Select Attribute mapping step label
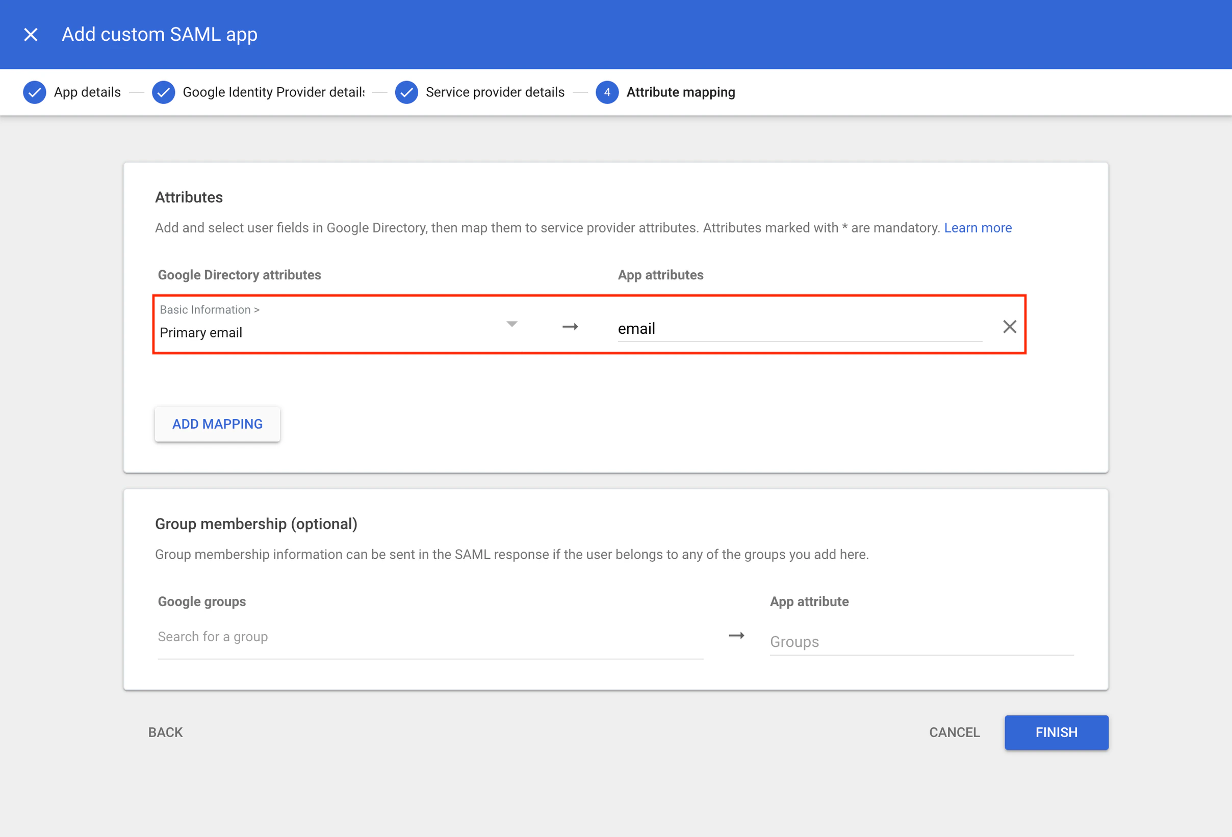Screen dimensions: 1232x837 pyautogui.click(x=680, y=92)
